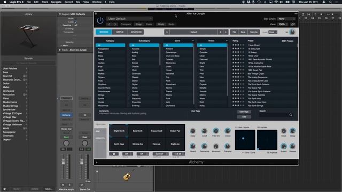Turn the Sustain envelope knob
342x192 pixels.
(284, 146)
